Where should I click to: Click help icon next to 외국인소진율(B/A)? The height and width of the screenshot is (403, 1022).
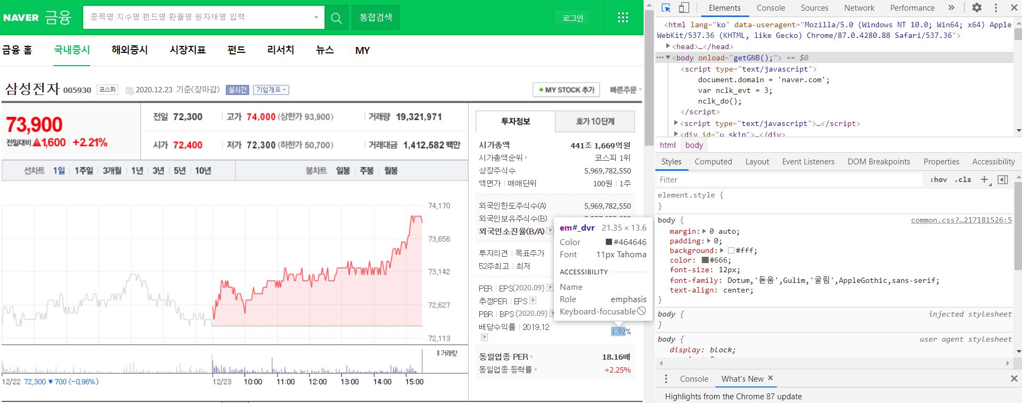pyautogui.click(x=550, y=231)
